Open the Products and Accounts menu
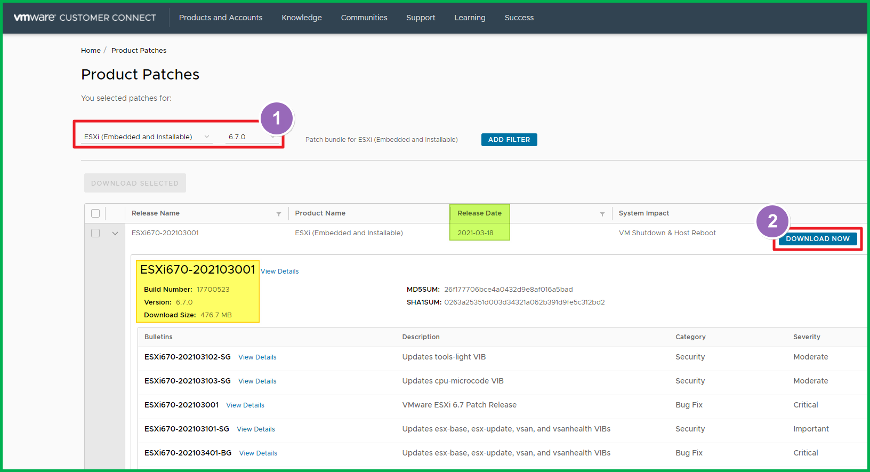 (221, 18)
